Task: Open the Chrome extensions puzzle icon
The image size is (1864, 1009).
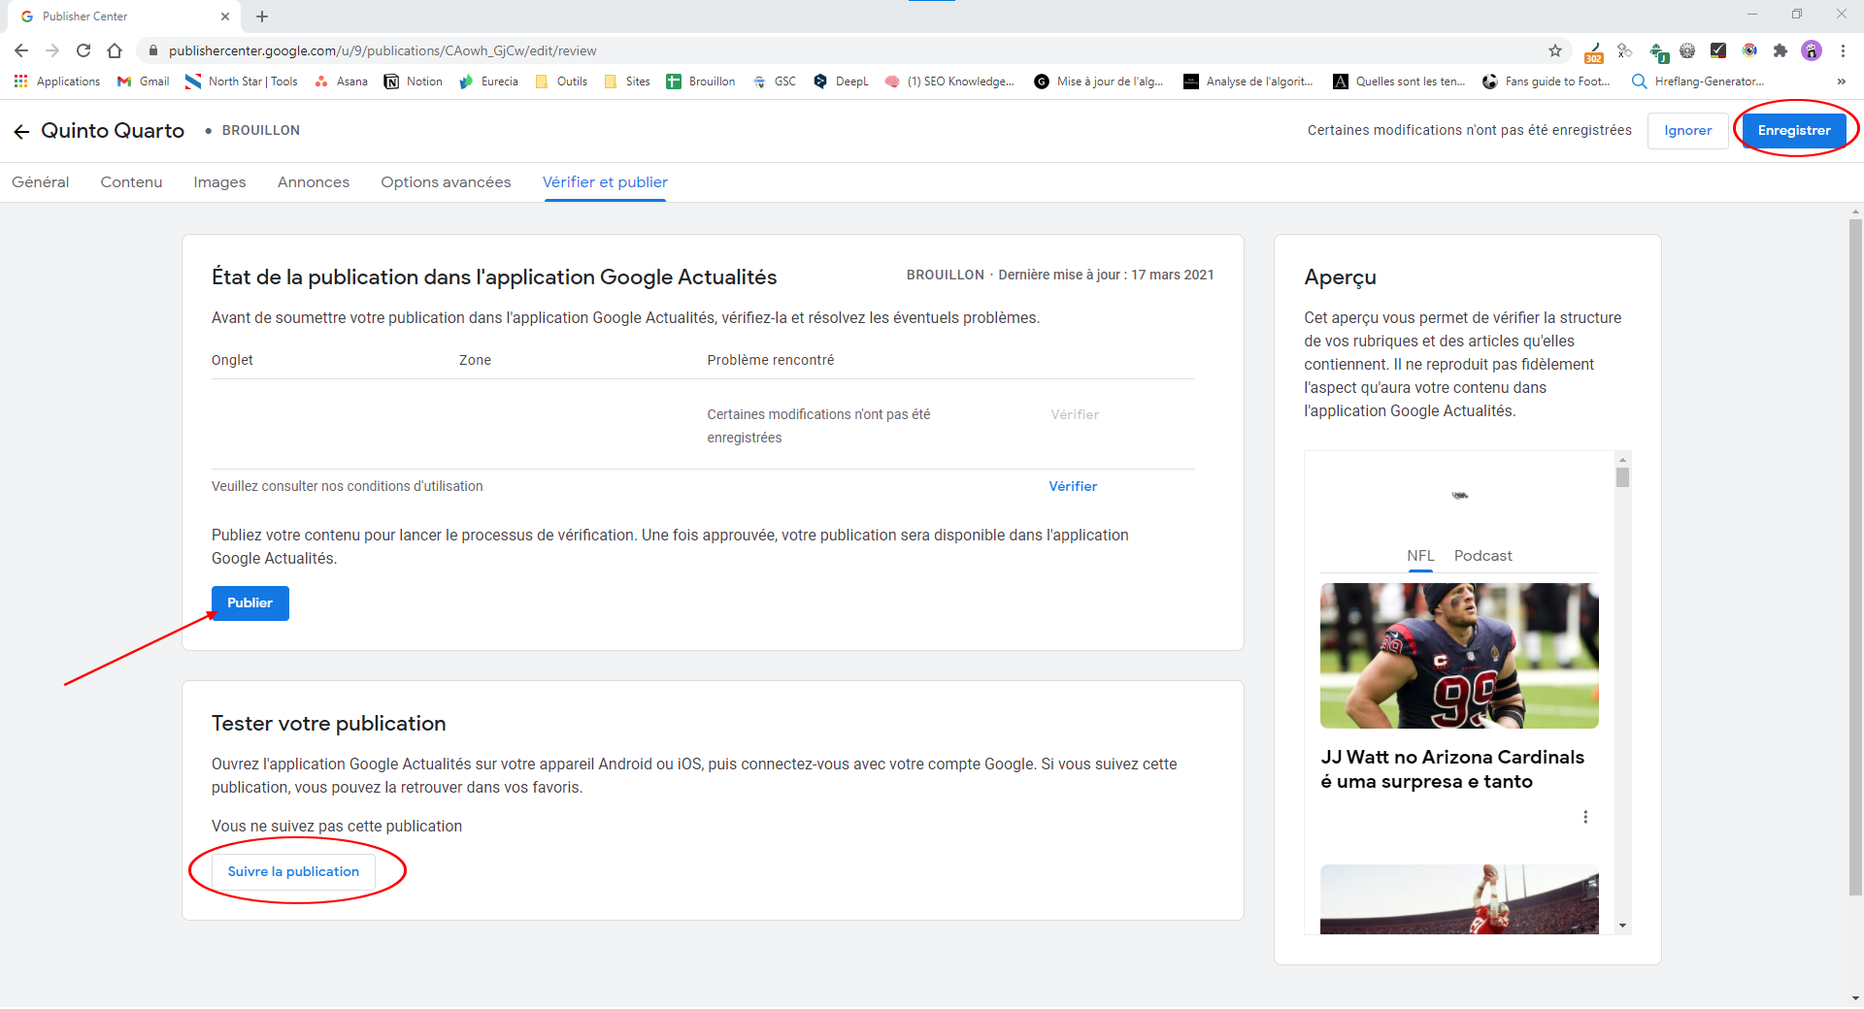Action: point(1780,50)
